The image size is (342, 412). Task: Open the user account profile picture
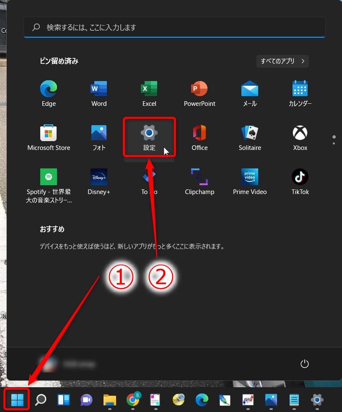point(49,364)
